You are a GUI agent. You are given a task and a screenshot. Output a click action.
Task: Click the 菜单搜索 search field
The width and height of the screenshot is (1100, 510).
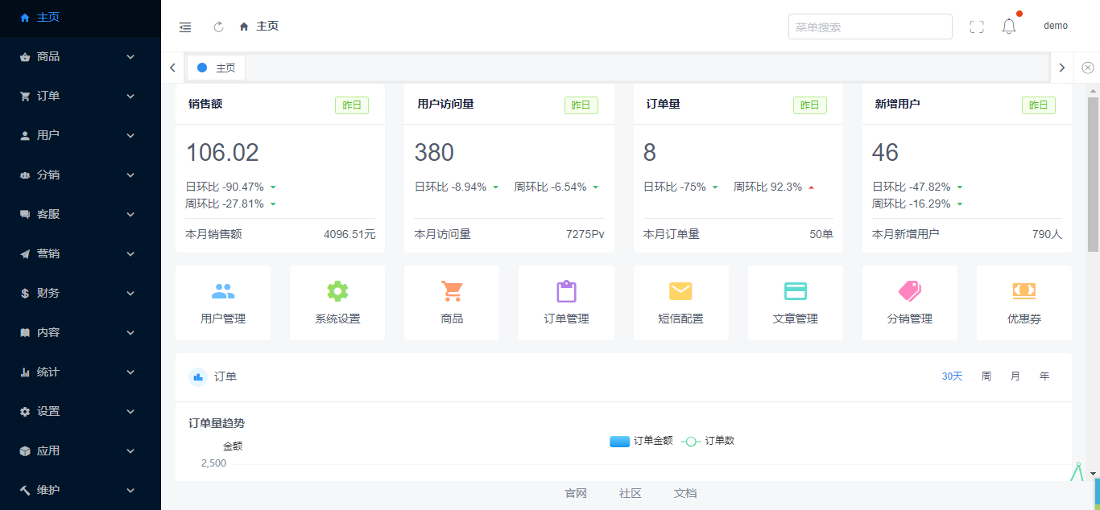click(870, 27)
